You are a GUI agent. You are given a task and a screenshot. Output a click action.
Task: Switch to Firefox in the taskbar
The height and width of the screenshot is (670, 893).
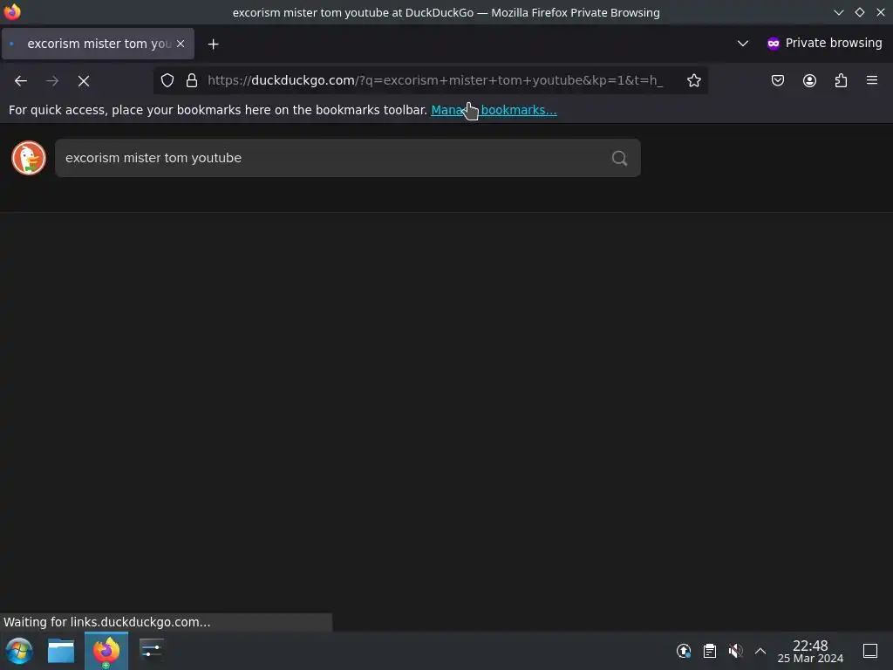(x=106, y=651)
